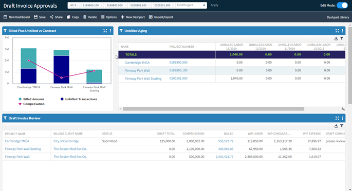Click filter icon in Draft Invoice Review header
The width and height of the screenshot is (352, 191).
5,118
